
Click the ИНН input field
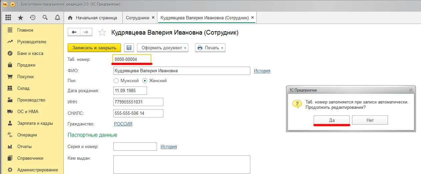[x=138, y=102]
